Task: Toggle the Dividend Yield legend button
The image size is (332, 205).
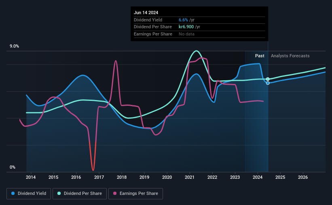Action: tap(29, 194)
